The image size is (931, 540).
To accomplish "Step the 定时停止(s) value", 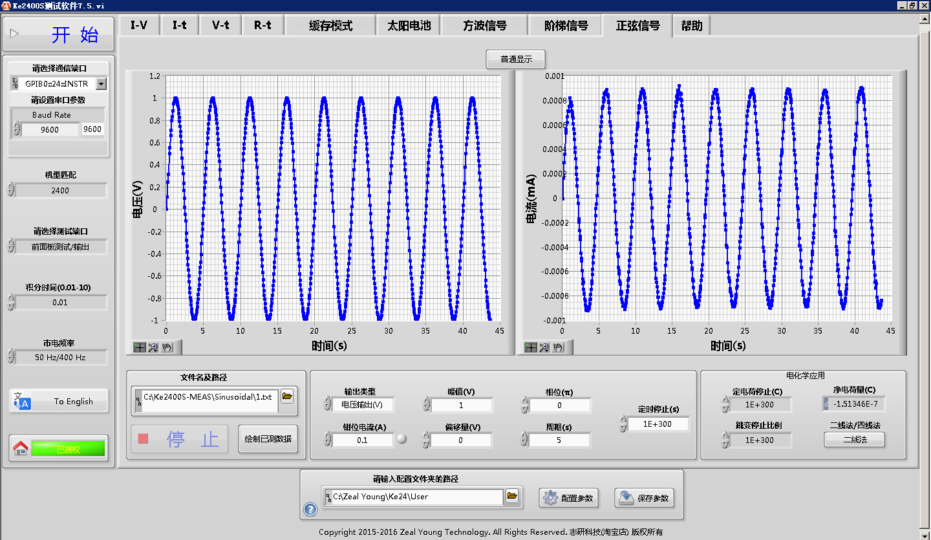I will (623, 424).
